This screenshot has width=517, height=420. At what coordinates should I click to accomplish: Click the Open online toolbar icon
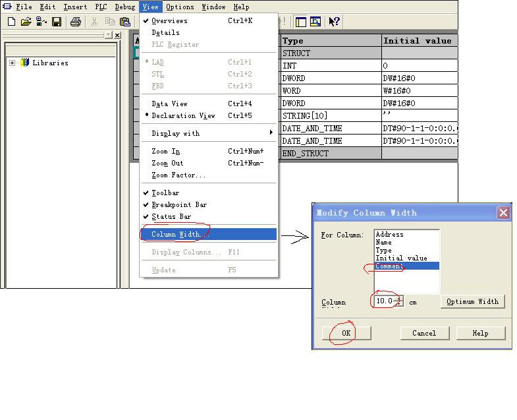[x=41, y=22]
